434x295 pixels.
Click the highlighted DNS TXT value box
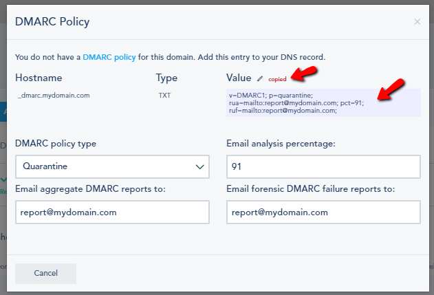click(323, 102)
